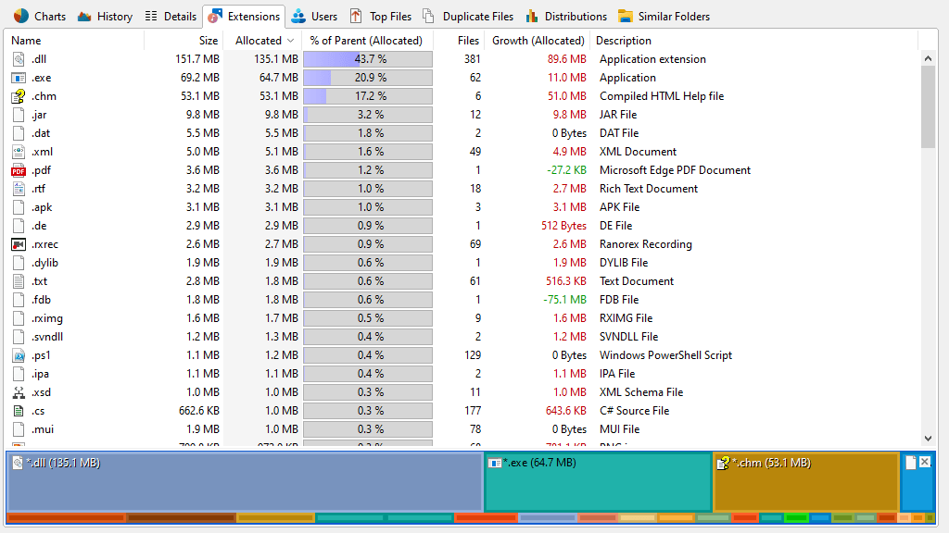The height and width of the screenshot is (533, 949).
Task: Click the .chm help file icon
Action: click(x=19, y=96)
